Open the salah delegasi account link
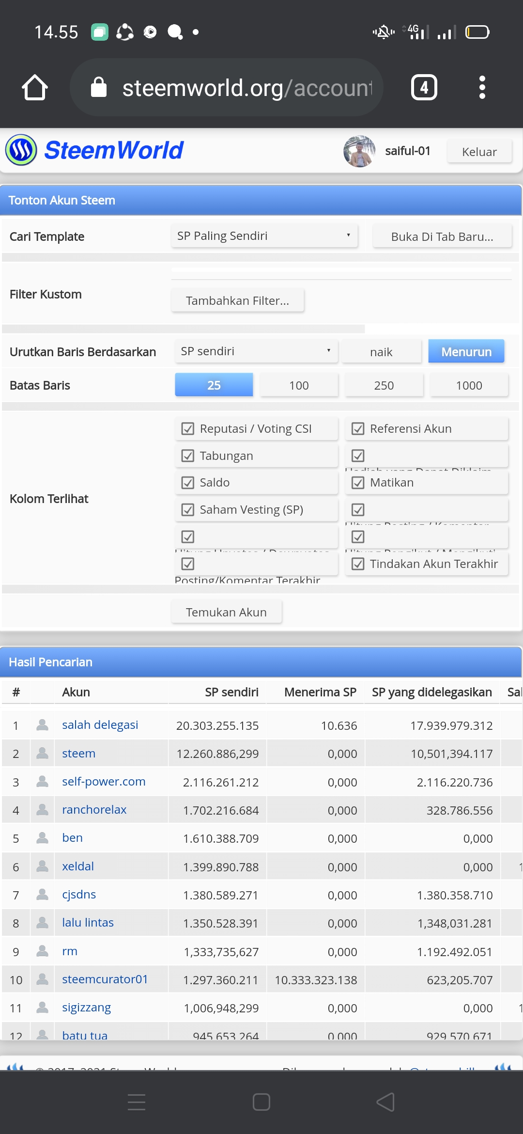 (x=100, y=725)
